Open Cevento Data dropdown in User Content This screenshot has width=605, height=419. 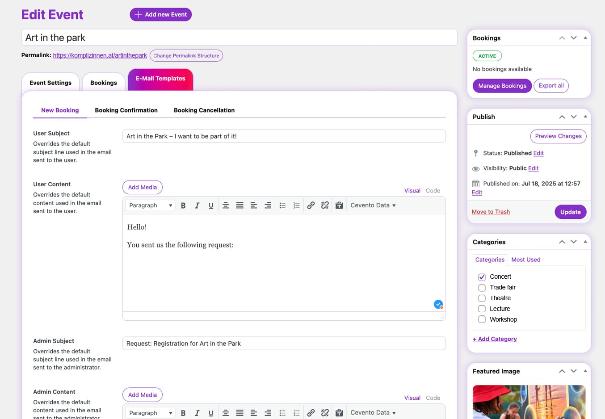pos(373,205)
